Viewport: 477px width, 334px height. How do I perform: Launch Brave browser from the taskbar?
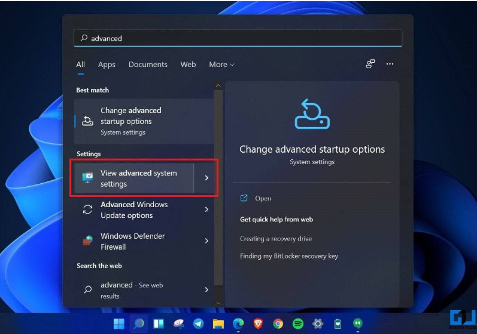(x=258, y=324)
